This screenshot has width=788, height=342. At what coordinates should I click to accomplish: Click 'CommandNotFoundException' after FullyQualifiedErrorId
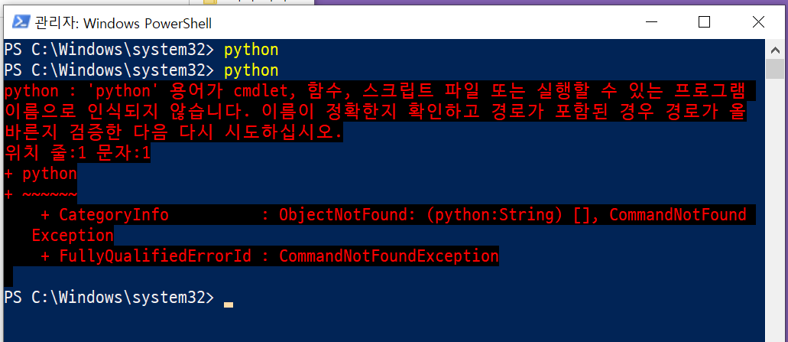tap(388, 256)
